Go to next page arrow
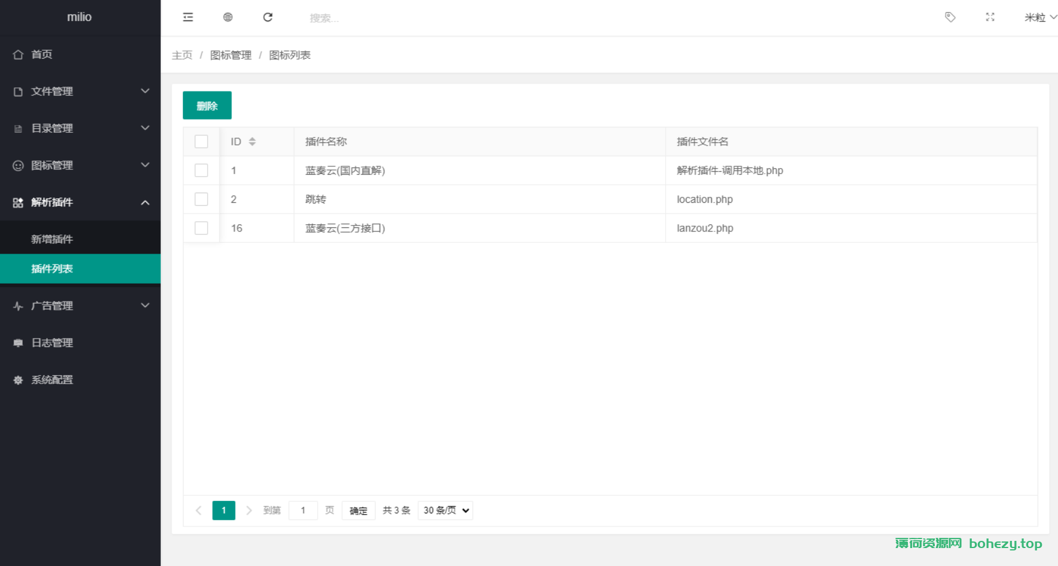This screenshot has height=566, width=1058. pyautogui.click(x=249, y=510)
